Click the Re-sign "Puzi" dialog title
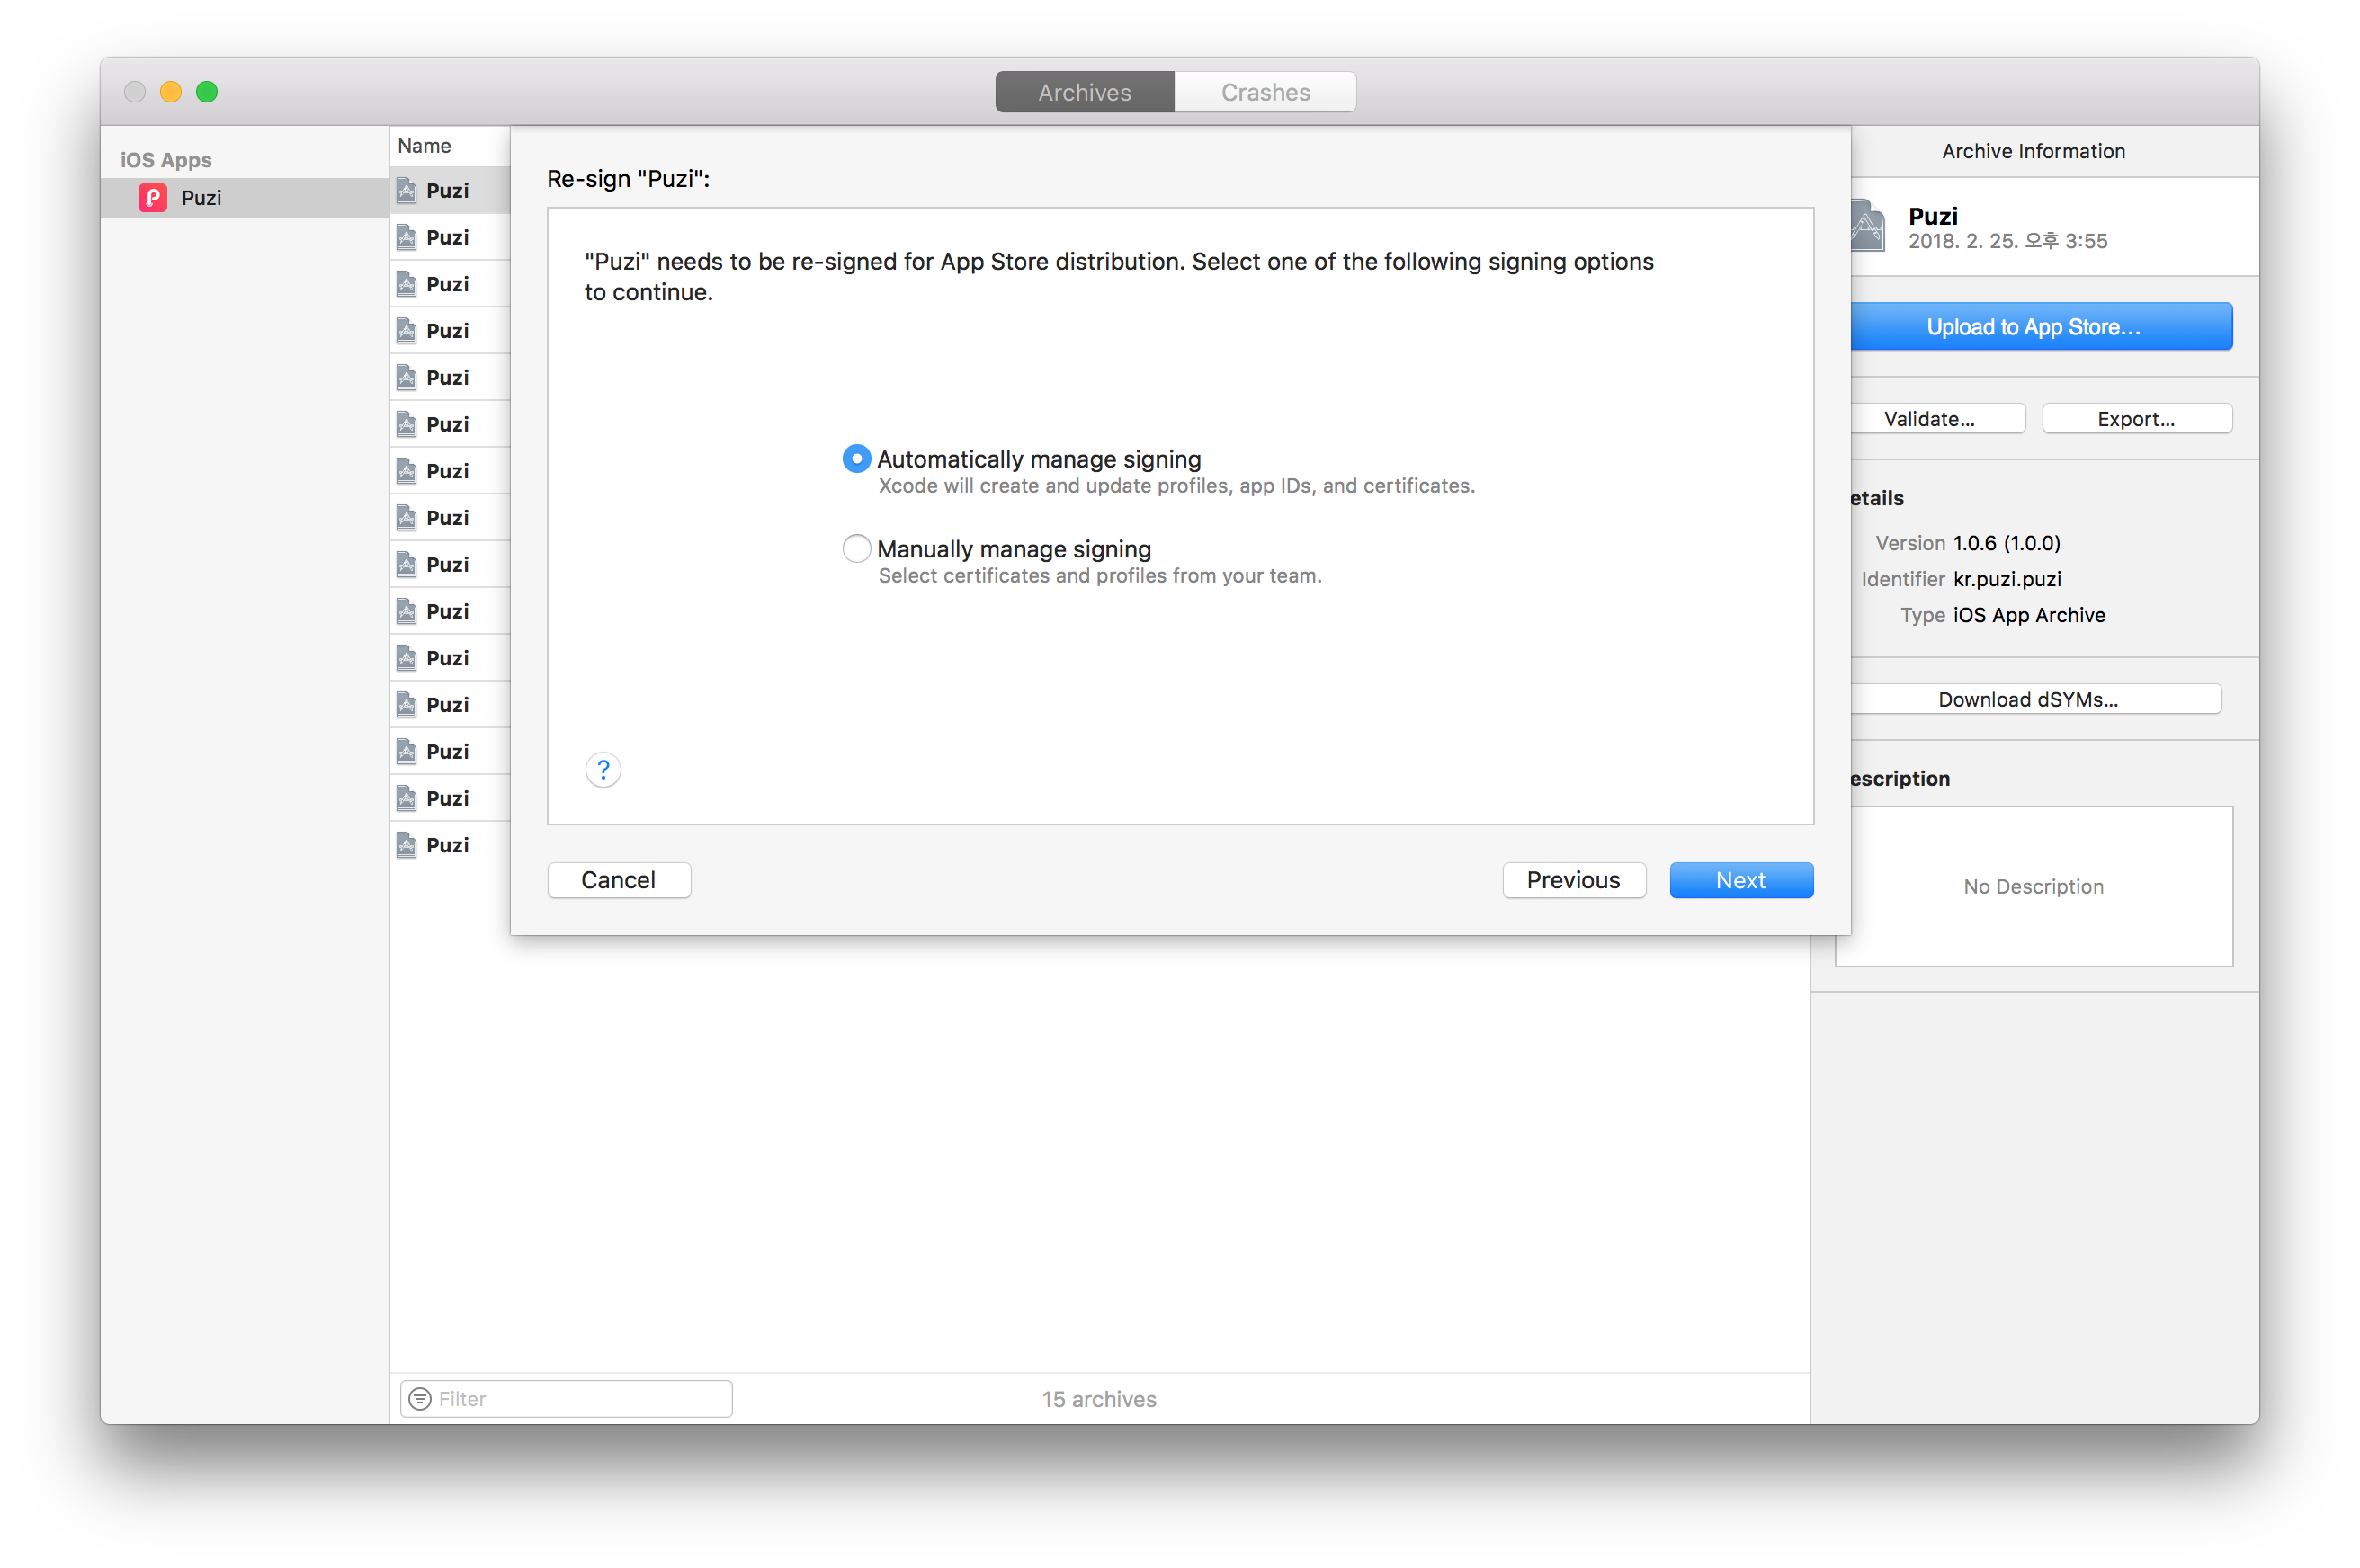This screenshot has height=1568, width=2360. [629, 179]
